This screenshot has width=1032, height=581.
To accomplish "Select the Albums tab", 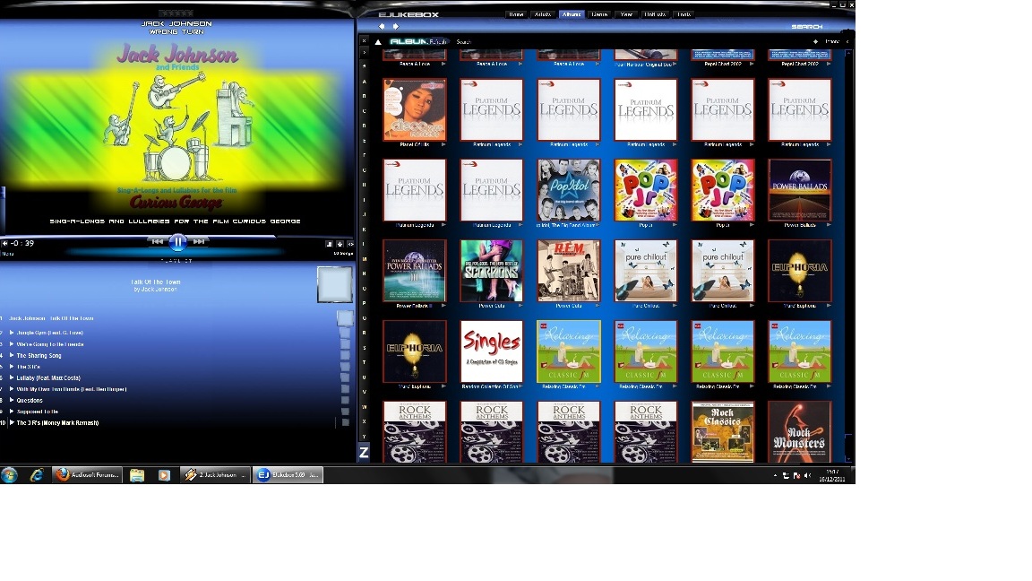I will (572, 13).
